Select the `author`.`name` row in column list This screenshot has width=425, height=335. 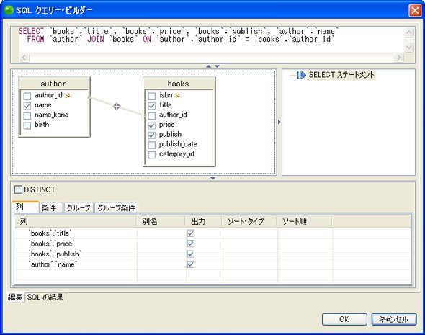tap(213, 264)
